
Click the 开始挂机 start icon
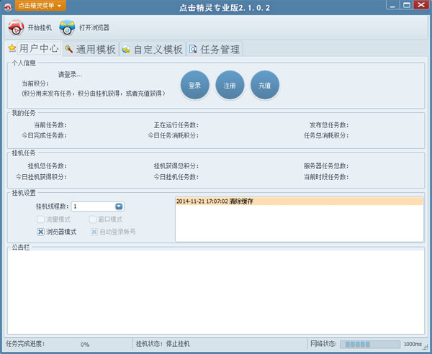tap(16, 28)
